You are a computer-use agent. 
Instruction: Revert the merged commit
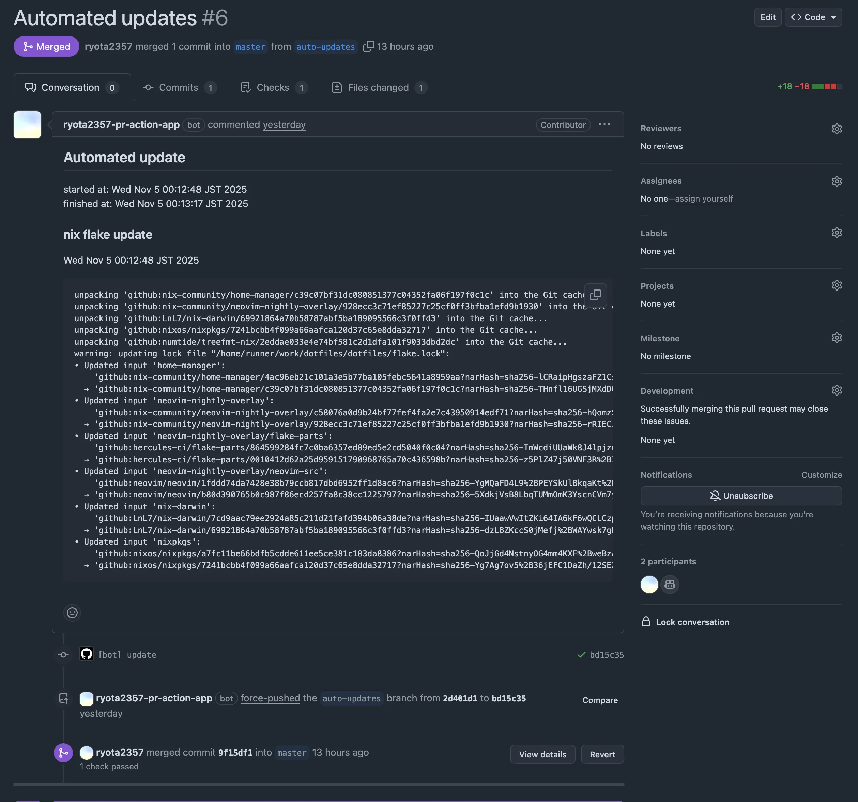[x=602, y=754]
